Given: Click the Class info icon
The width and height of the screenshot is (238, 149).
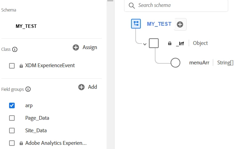Looking at the screenshot, I should 15,49.
